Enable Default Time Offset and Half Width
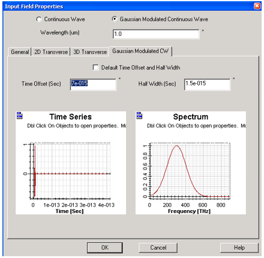The image size is (264, 258). 95,68
